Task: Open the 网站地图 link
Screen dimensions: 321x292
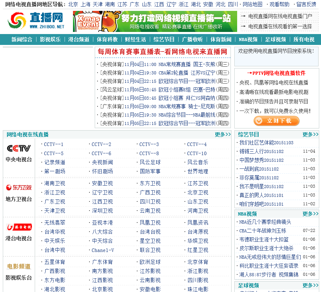Action: (x=253, y=4)
